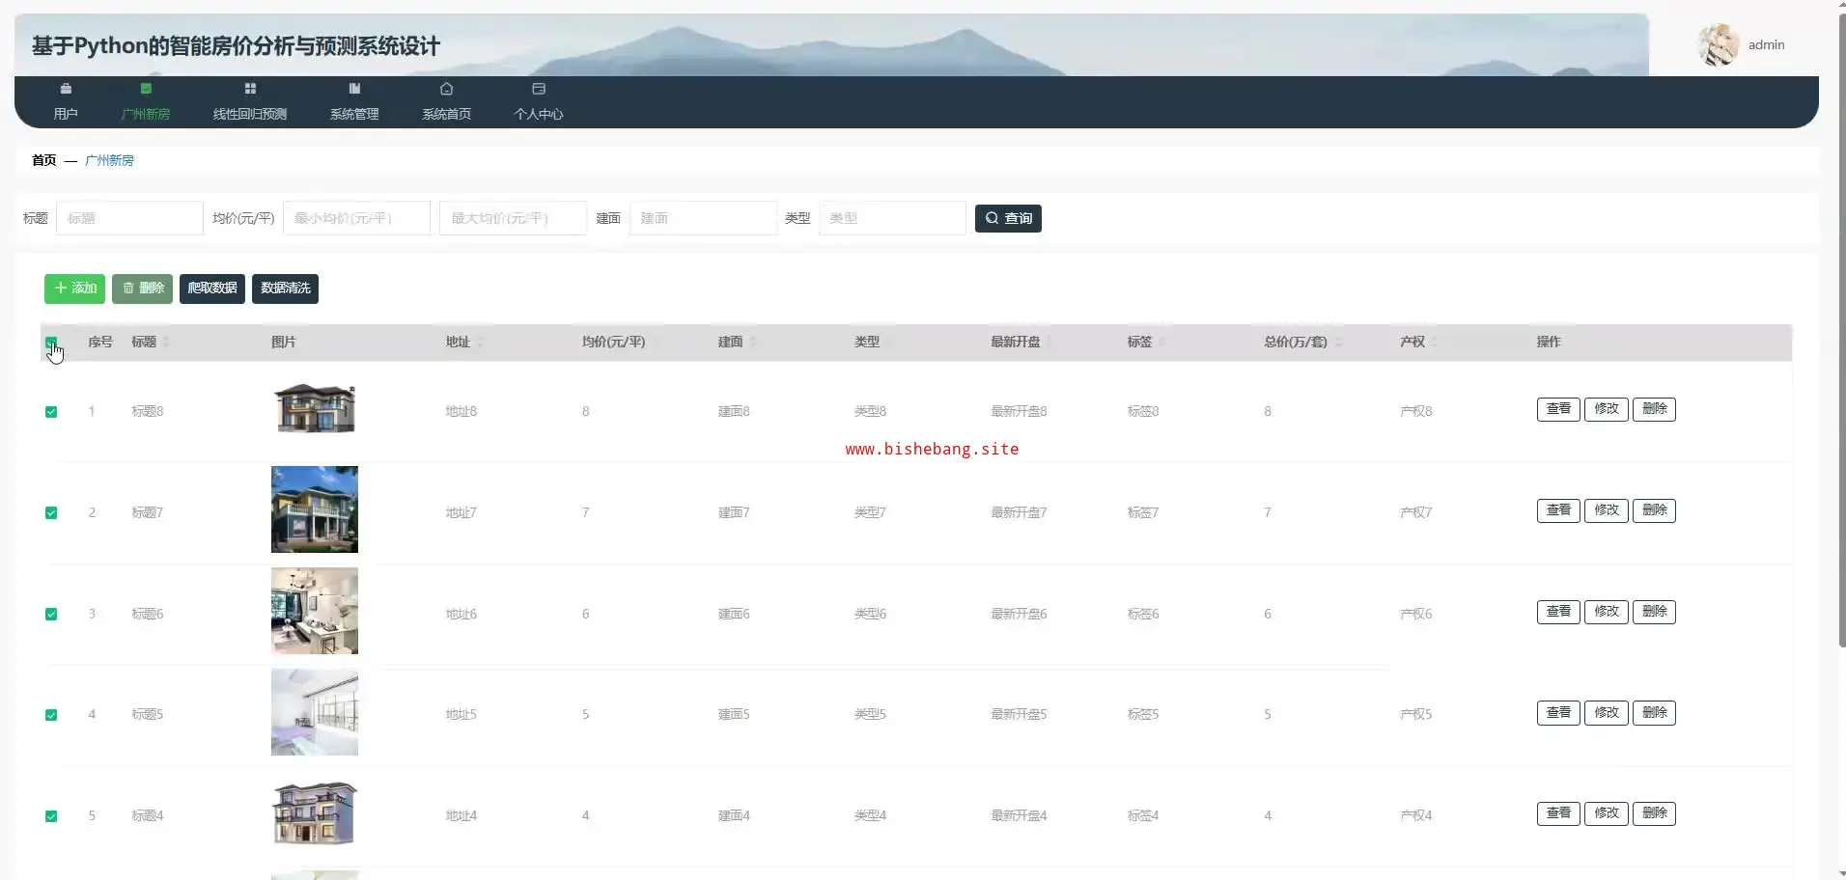Image resolution: width=1846 pixels, height=880 pixels.
Task: Click 修改 for row 标题6
Action: (1607, 612)
